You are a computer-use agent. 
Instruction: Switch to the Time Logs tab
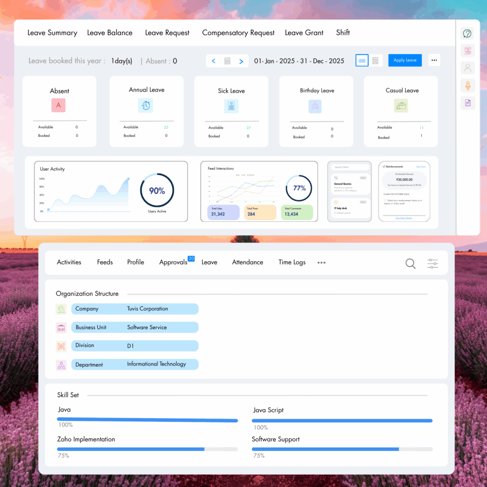point(292,262)
